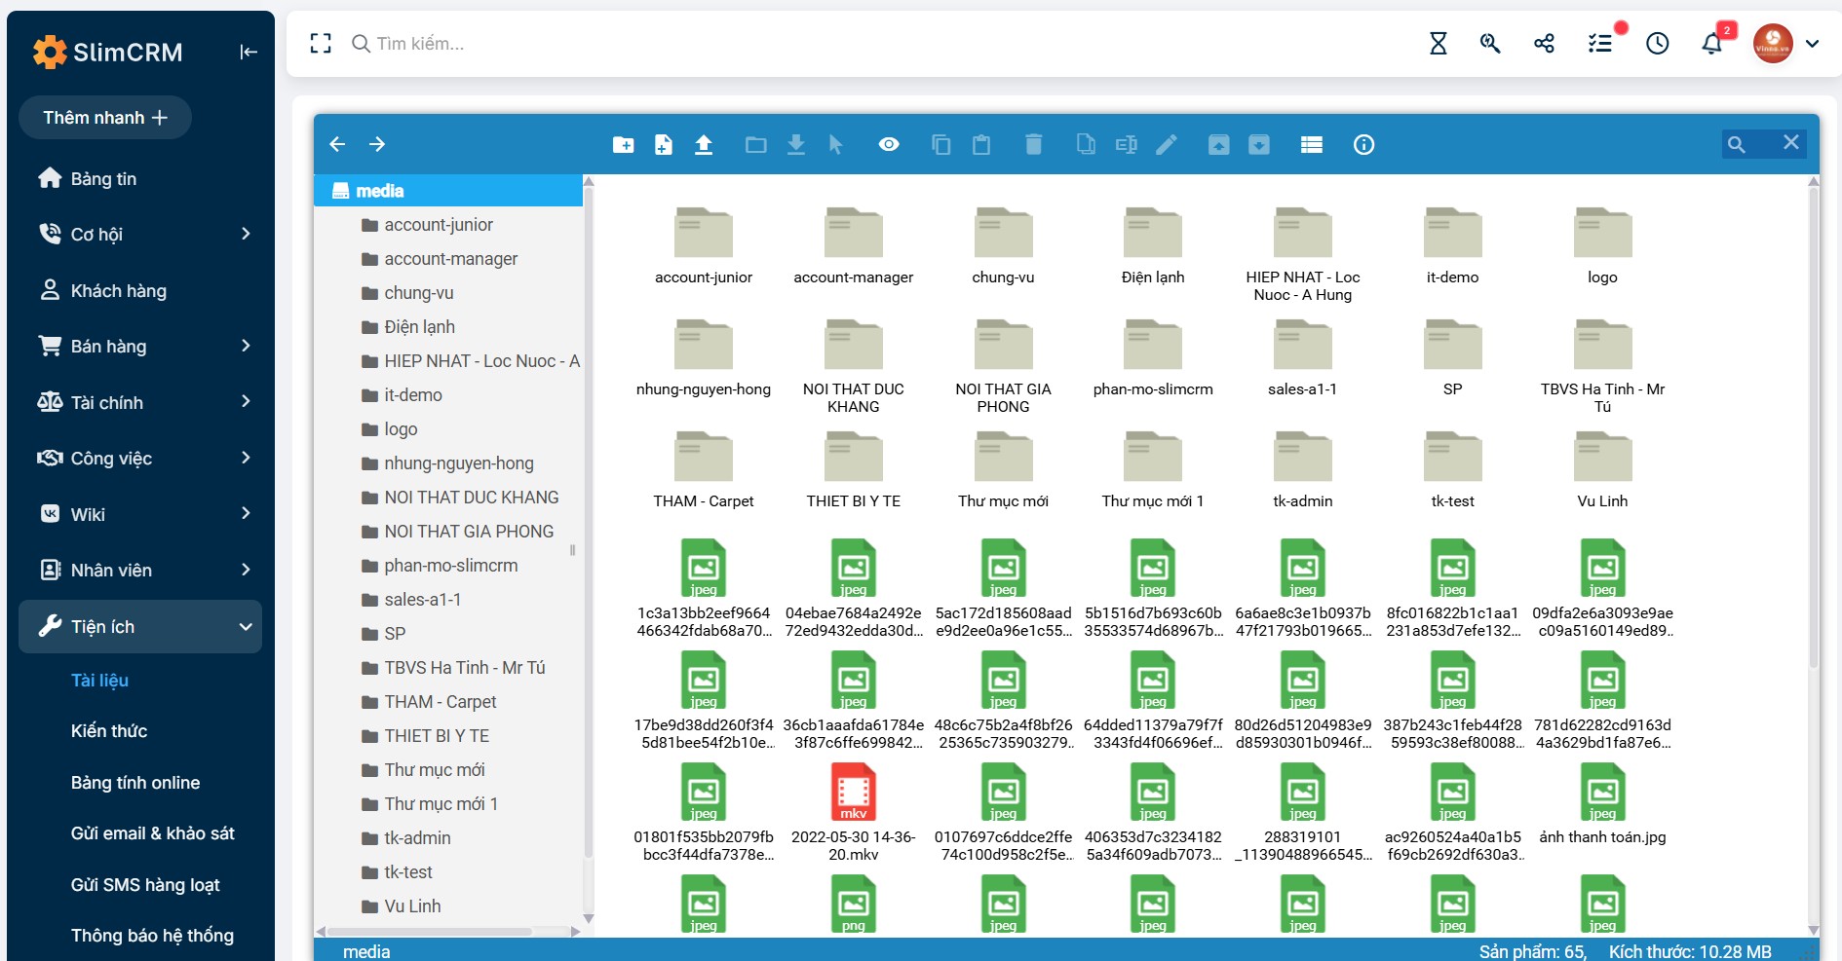Open Thông báo hệ thống link
The image size is (1842, 961).
coord(152,936)
